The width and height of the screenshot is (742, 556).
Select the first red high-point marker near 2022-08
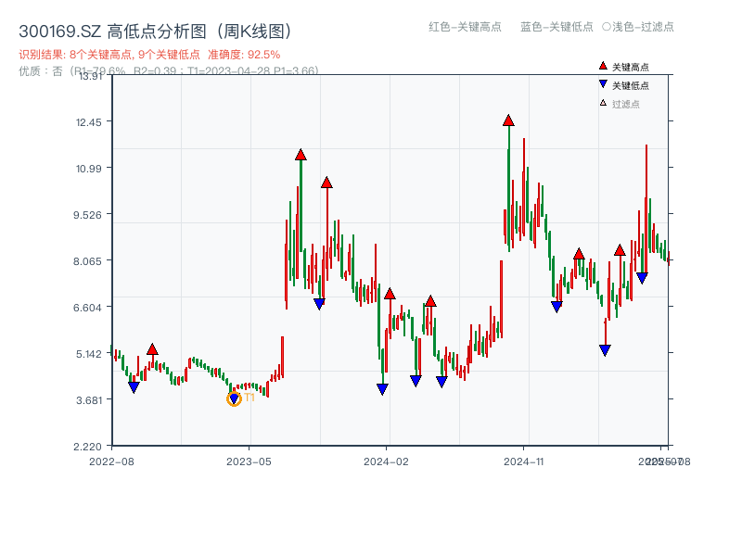(x=154, y=348)
